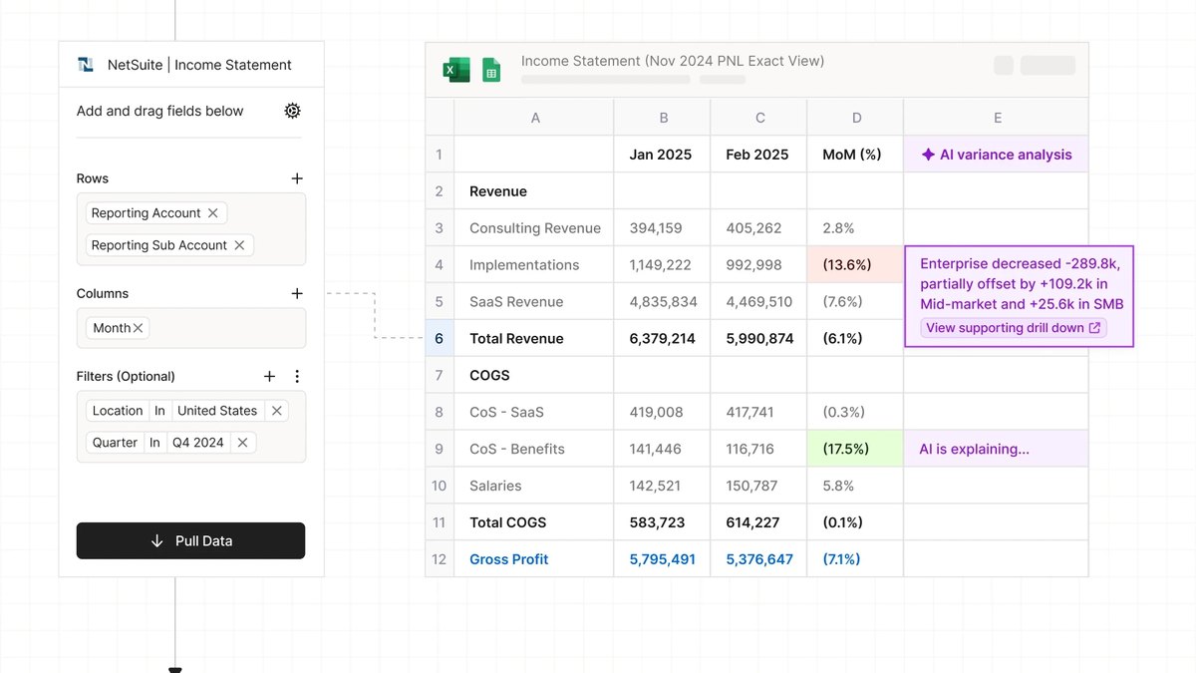Click the AI variance analysis header cell

(997, 155)
